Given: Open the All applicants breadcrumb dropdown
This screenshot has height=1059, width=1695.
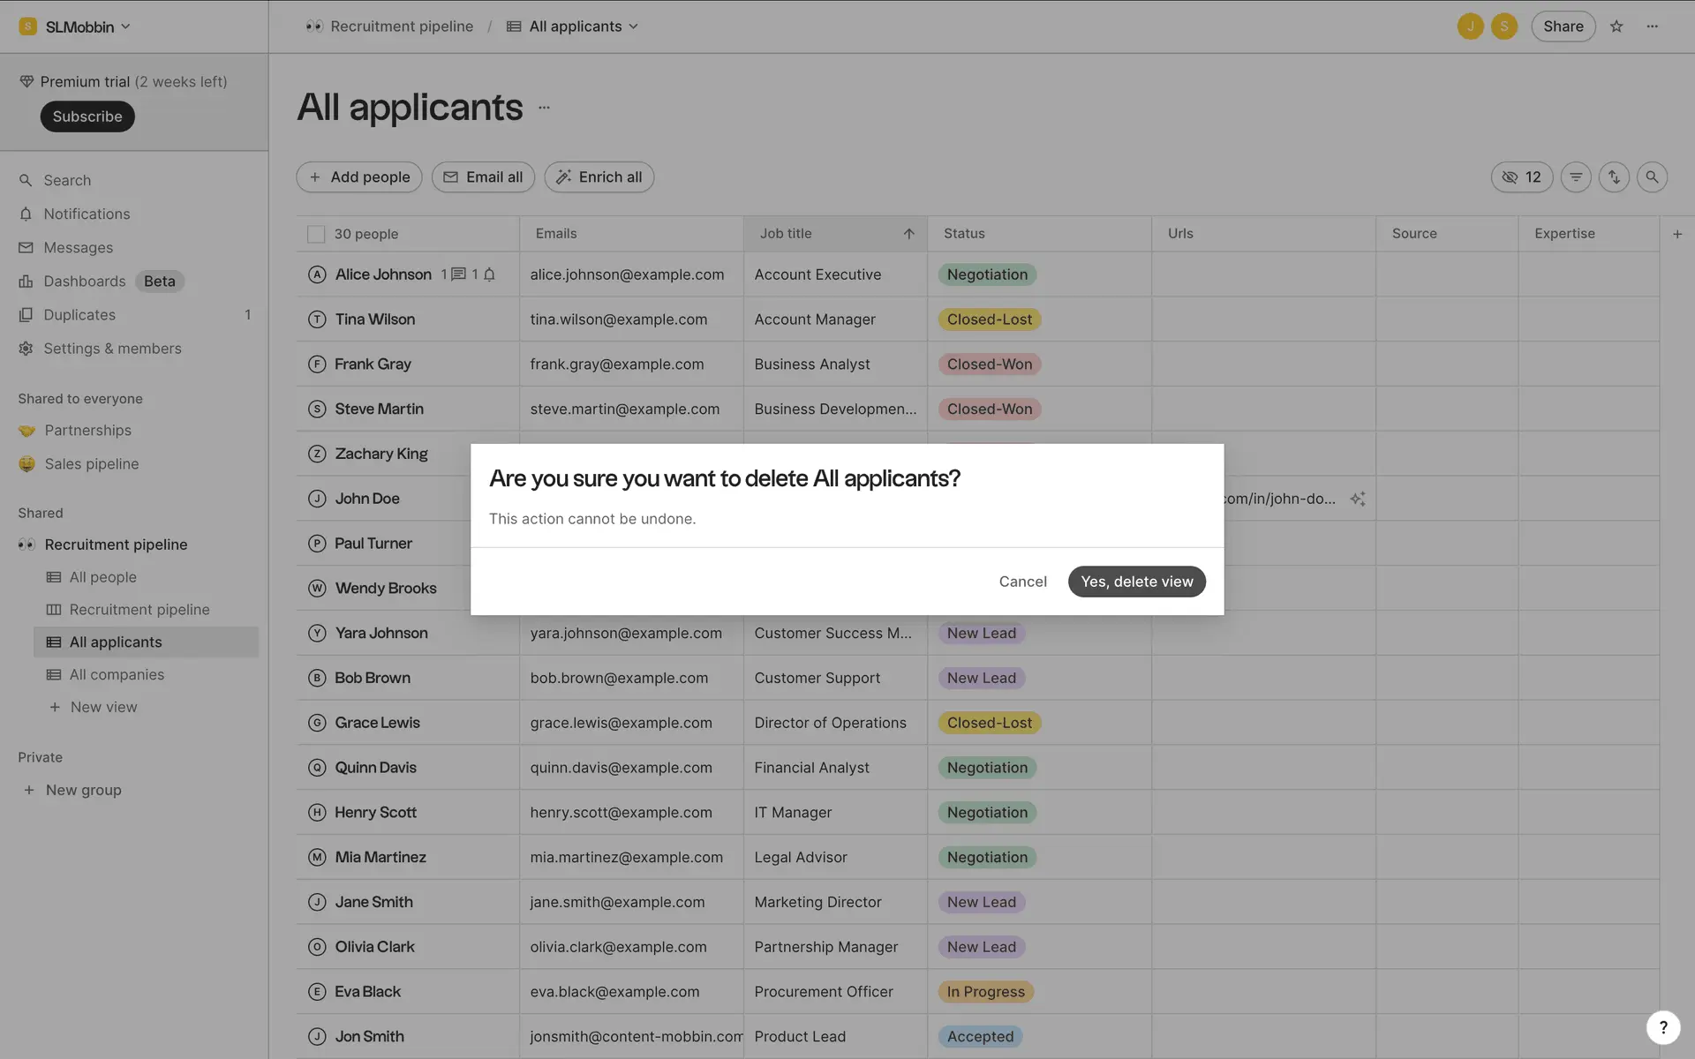Looking at the screenshot, I should click(574, 26).
